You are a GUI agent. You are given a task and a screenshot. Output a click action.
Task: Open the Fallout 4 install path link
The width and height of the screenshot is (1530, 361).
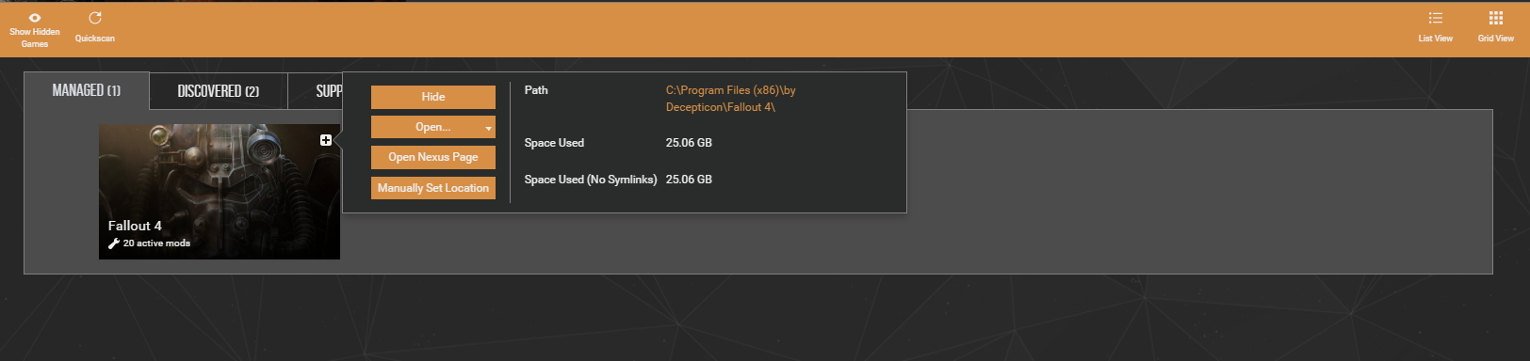coord(731,99)
